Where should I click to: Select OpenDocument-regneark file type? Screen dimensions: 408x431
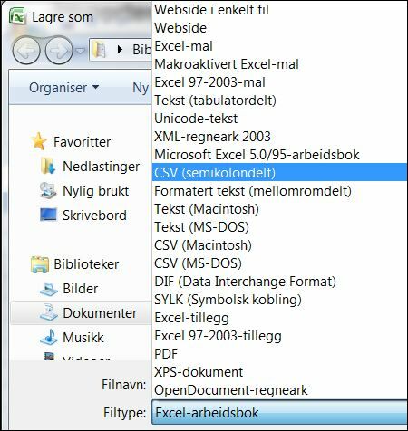[x=279, y=390]
